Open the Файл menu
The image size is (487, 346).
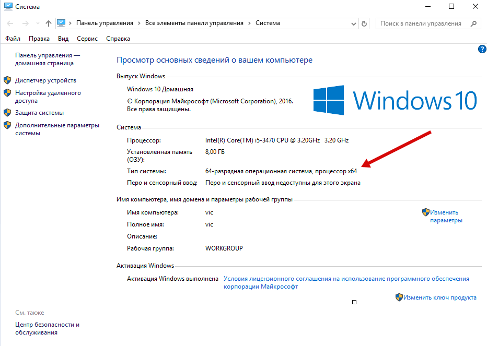point(13,39)
